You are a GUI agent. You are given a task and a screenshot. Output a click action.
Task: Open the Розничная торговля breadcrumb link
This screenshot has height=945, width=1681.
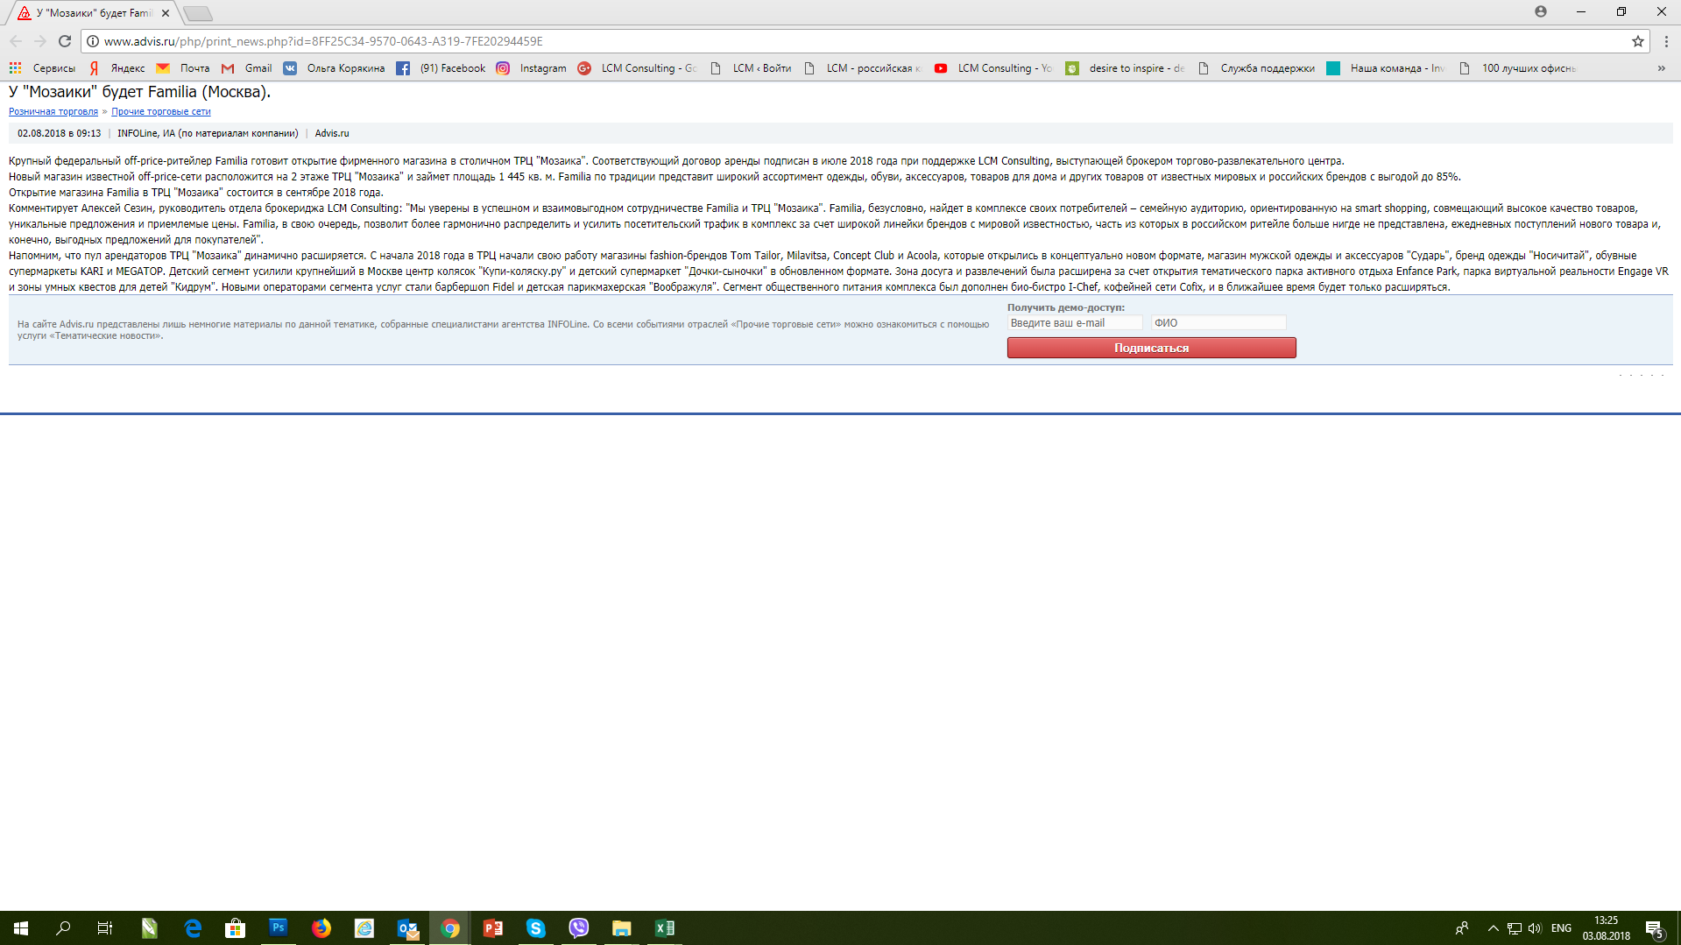(53, 112)
